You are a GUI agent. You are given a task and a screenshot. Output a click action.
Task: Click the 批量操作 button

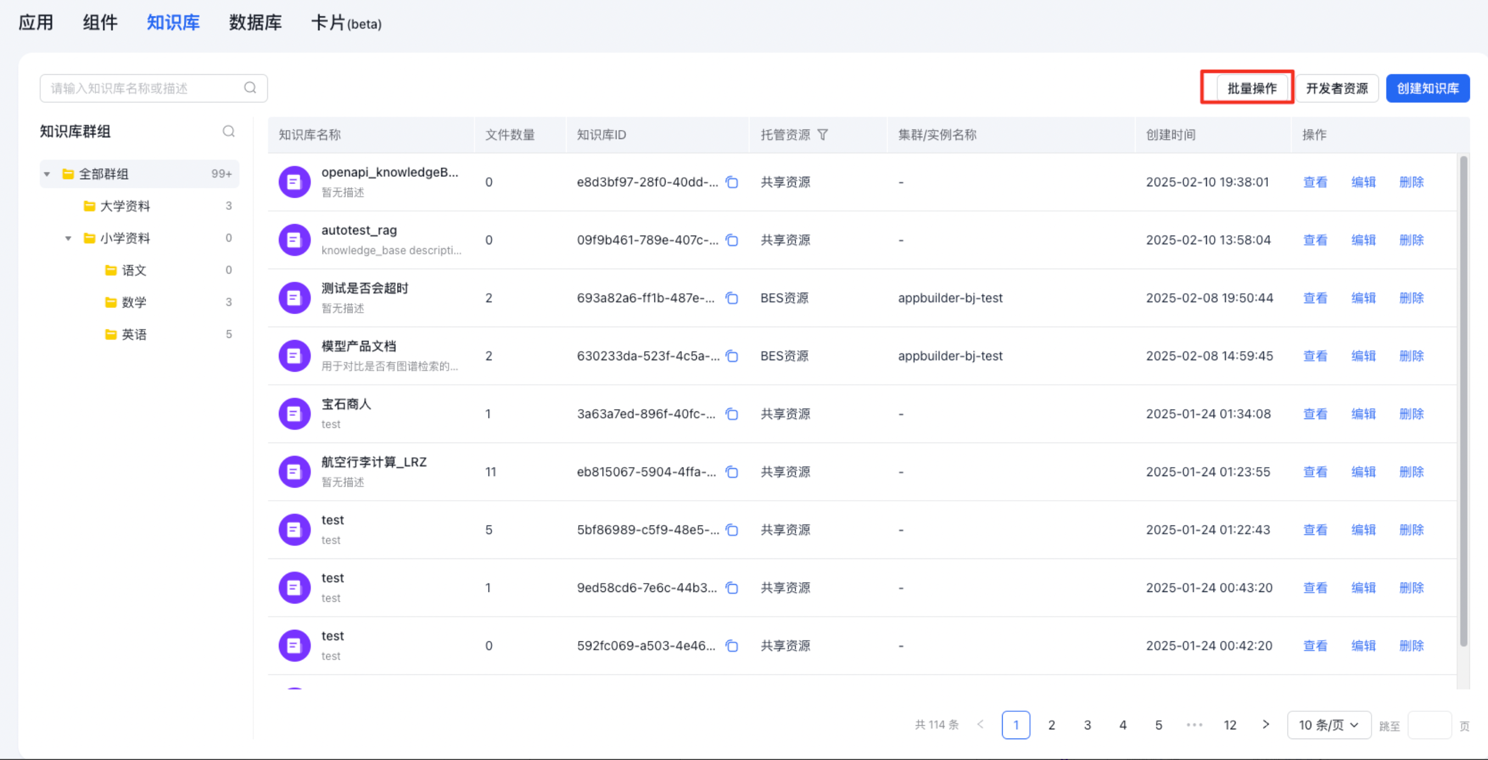click(x=1252, y=88)
